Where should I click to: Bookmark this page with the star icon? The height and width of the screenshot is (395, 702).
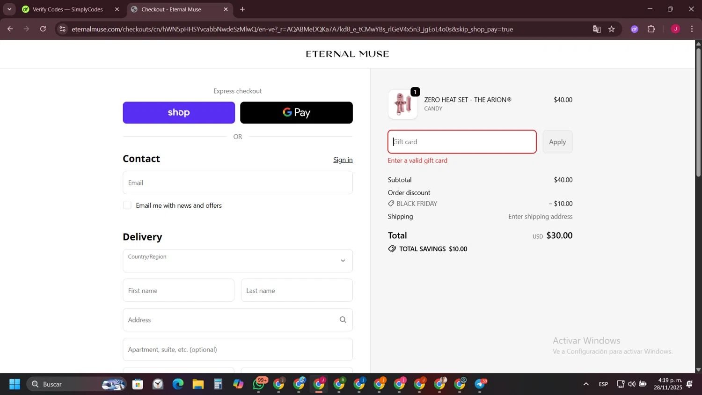pos(612,29)
